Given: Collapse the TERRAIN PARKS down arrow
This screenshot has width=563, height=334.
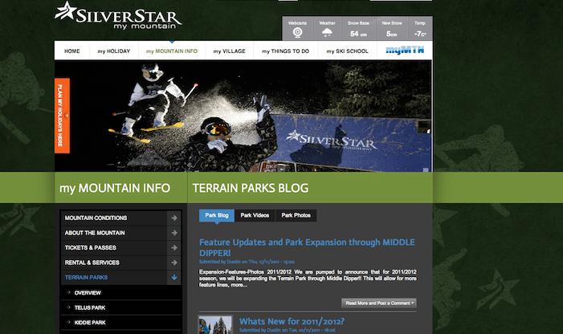Looking at the screenshot, I should (x=174, y=277).
